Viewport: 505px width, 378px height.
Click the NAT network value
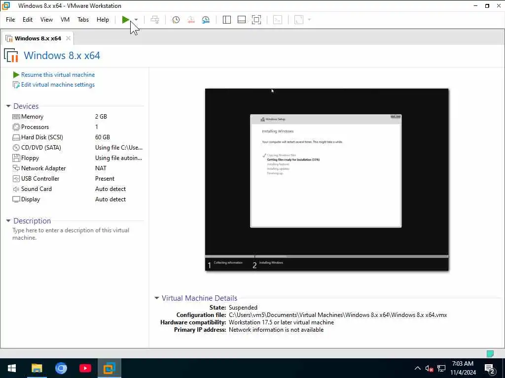(101, 168)
